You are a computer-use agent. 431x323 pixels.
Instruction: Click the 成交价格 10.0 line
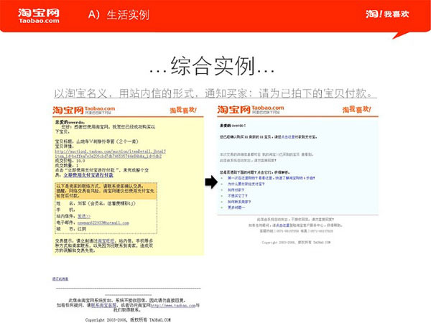point(70,161)
